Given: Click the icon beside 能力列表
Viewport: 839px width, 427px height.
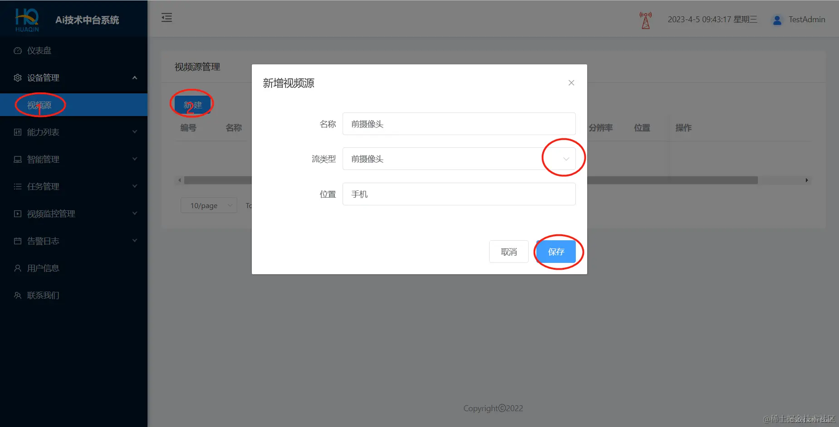Looking at the screenshot, I should 18,132.
